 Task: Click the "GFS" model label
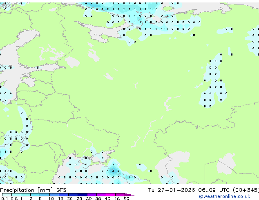(61, 190)
